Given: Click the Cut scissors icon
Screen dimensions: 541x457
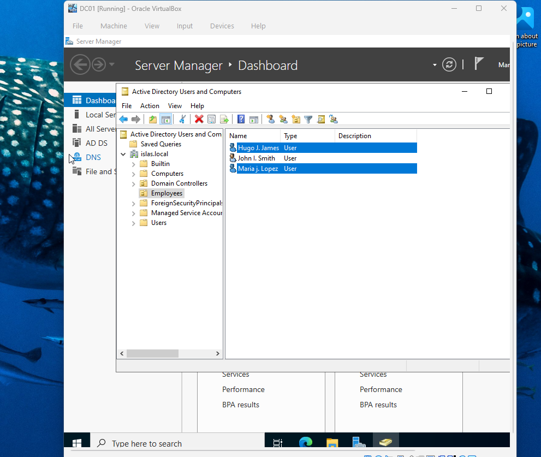Looking at the screenshot, I should [x=182, y=120].
